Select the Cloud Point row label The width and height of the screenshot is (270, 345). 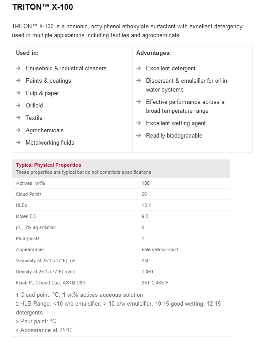coord(28,194)
